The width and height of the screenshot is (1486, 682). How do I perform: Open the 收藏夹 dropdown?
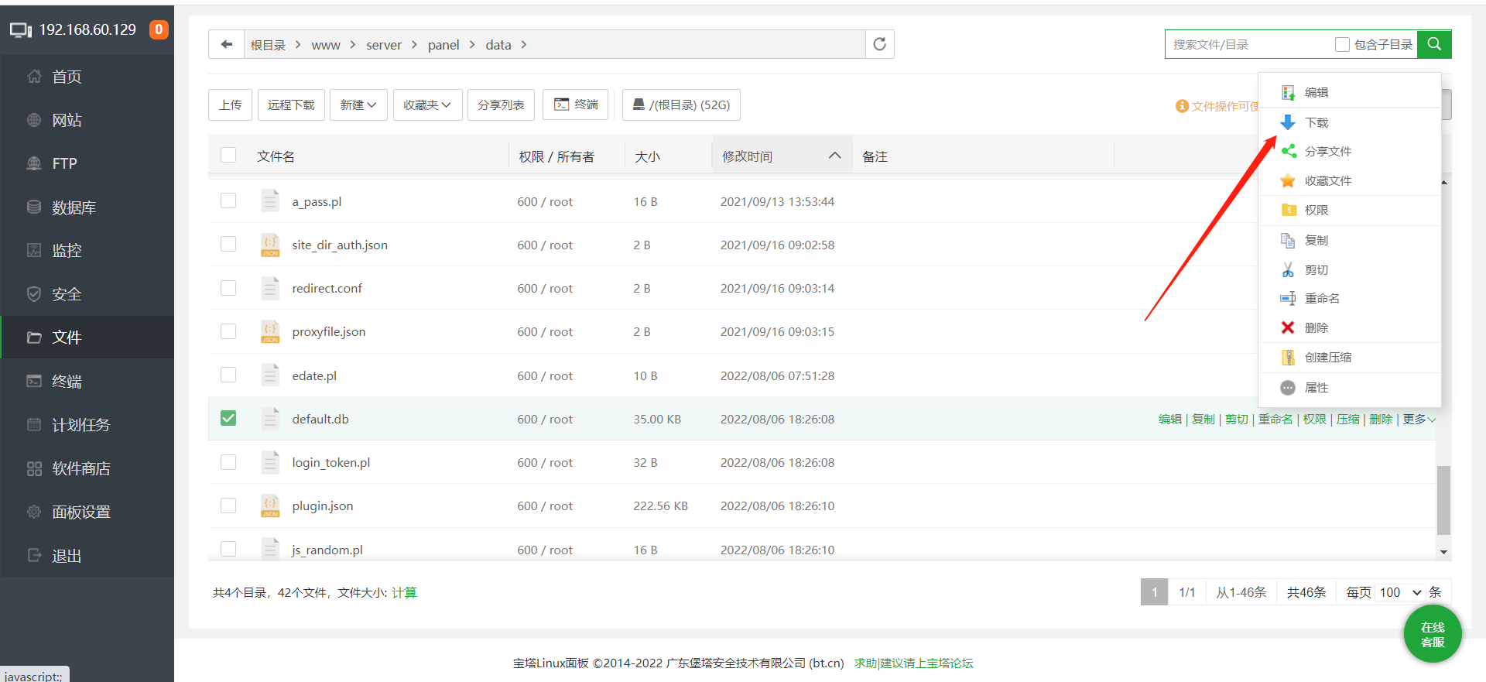click(x=427, y=105)
